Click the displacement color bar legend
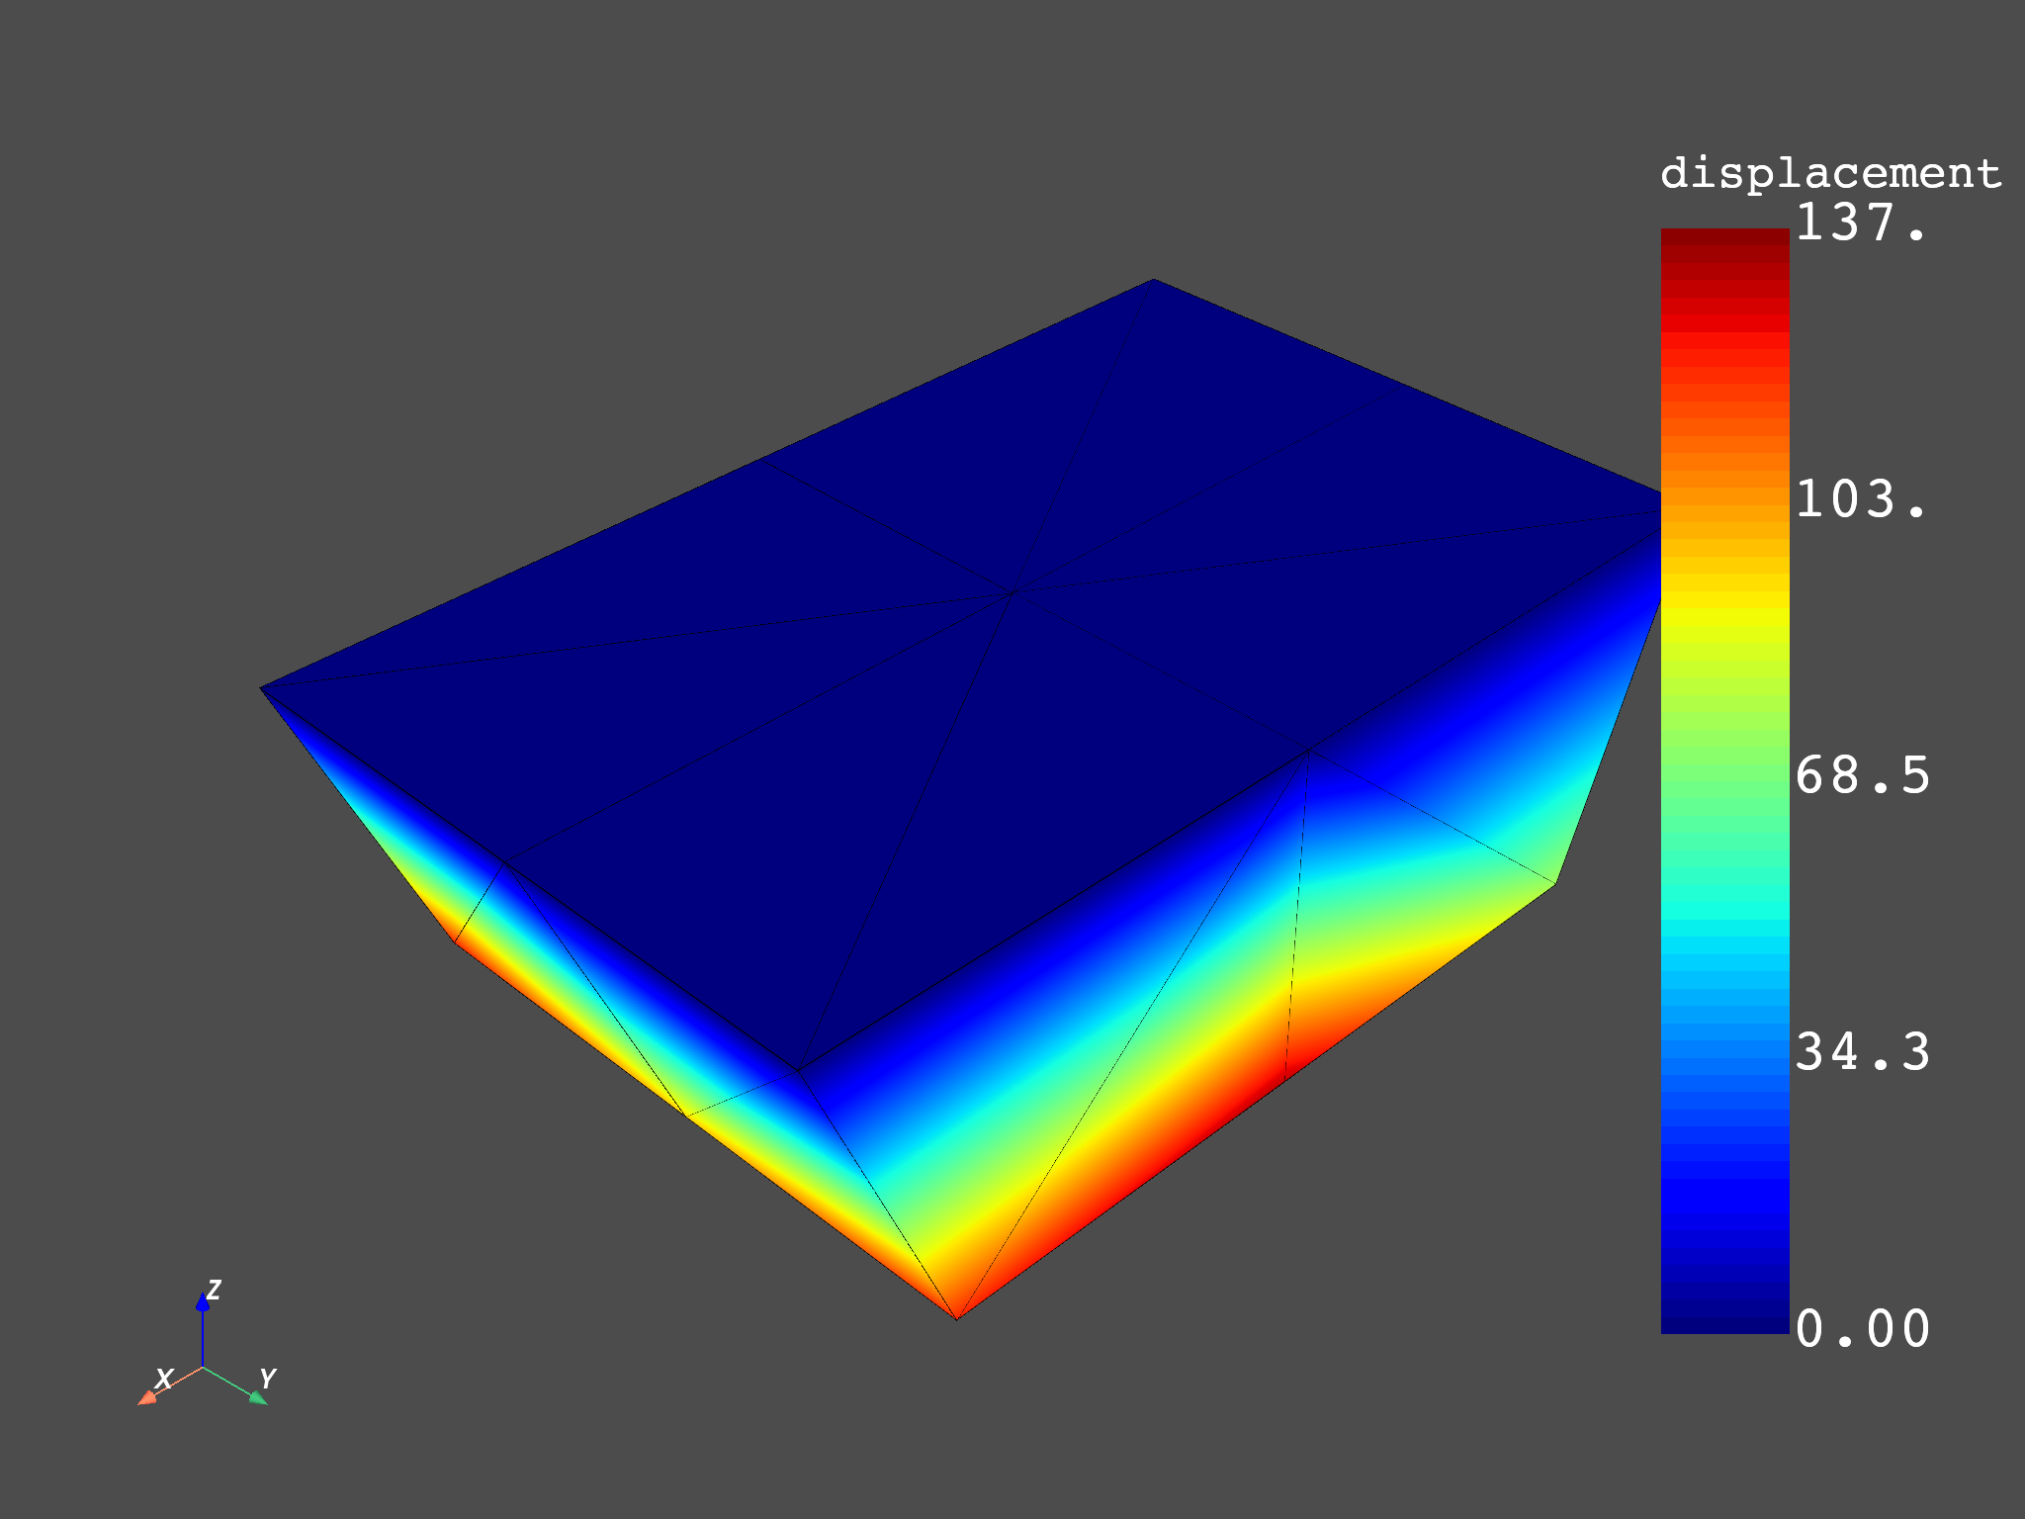Image resolution: width=2025 pixels, height=1519 pixels. pos(1724,781)
